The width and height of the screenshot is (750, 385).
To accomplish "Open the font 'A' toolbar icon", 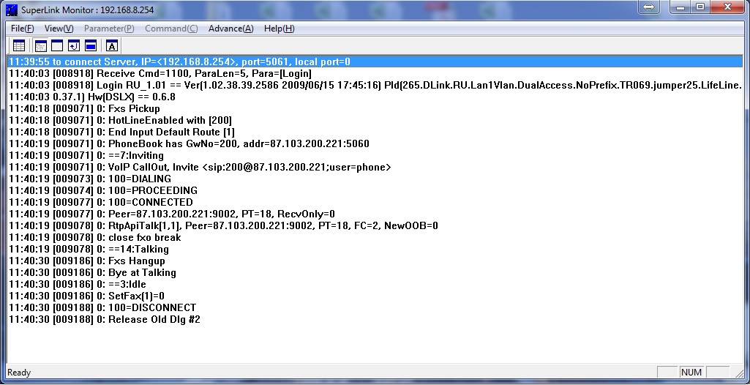I will tap(111, 46).
